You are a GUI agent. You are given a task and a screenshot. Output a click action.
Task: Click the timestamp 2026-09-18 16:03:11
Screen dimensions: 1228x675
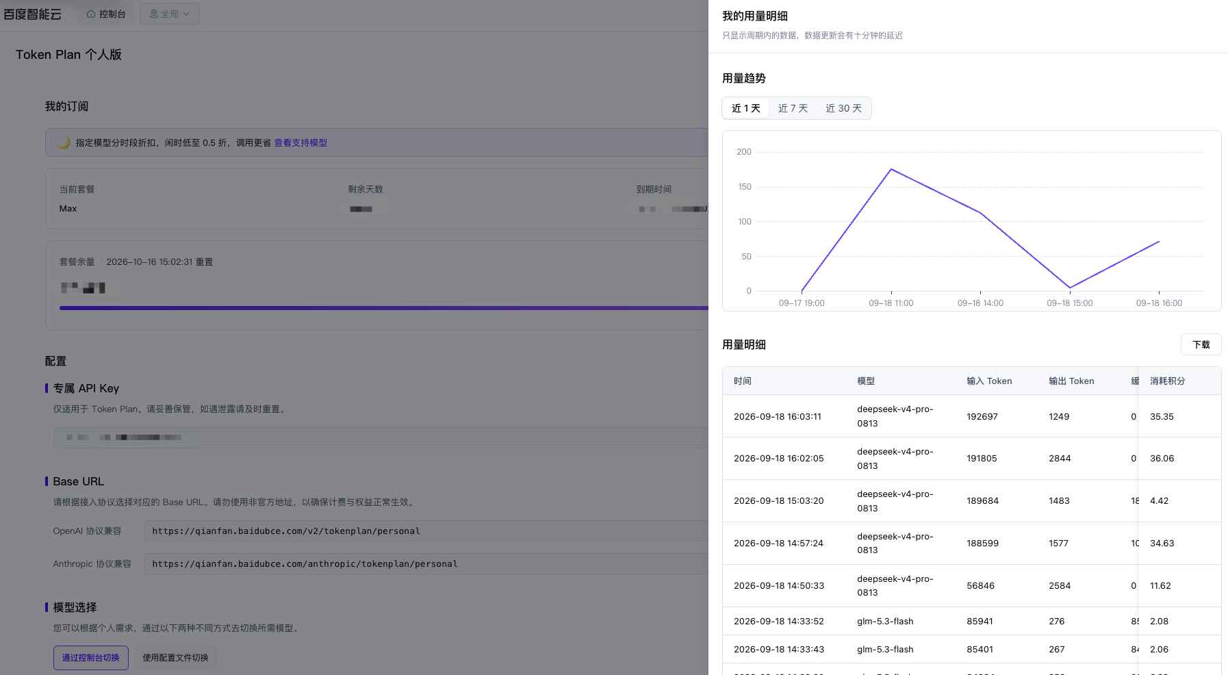[x=778, y=416]
